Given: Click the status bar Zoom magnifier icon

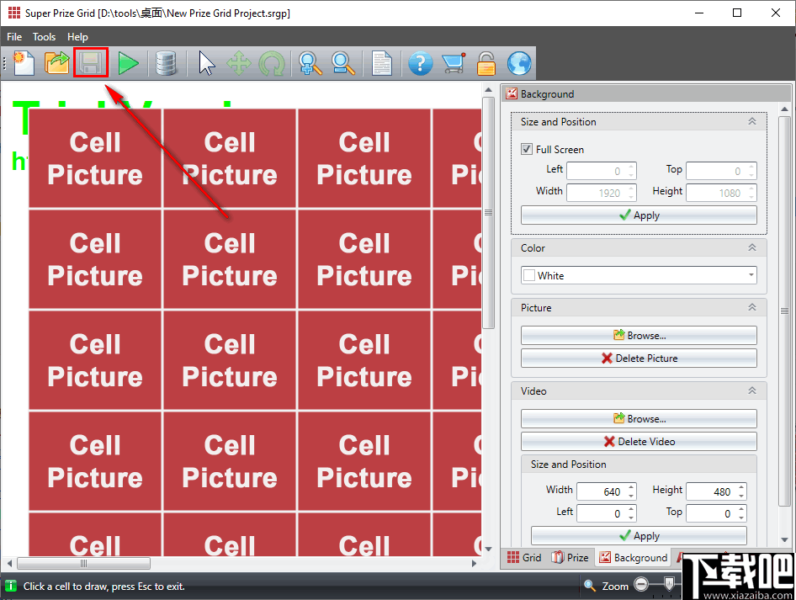Looking at the screenshot, I should tap(589, 586).
